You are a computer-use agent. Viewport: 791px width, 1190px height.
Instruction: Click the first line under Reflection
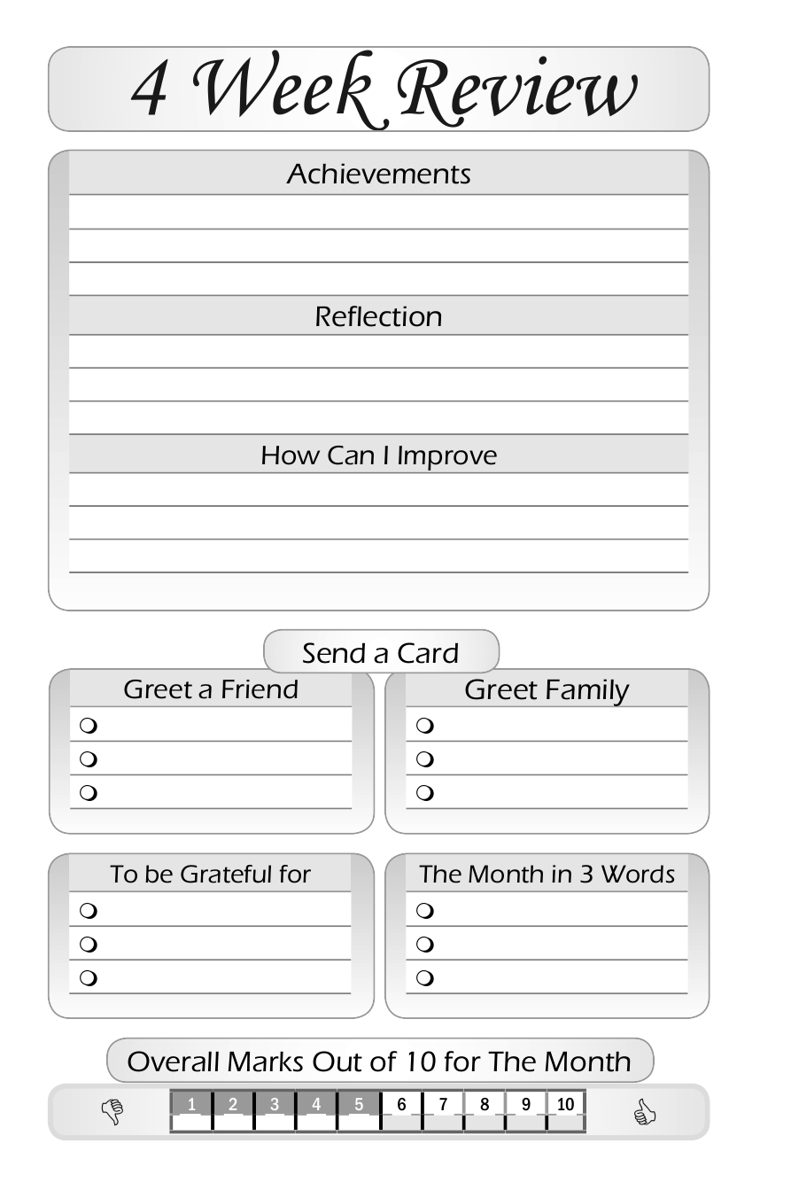pos(378,352)
